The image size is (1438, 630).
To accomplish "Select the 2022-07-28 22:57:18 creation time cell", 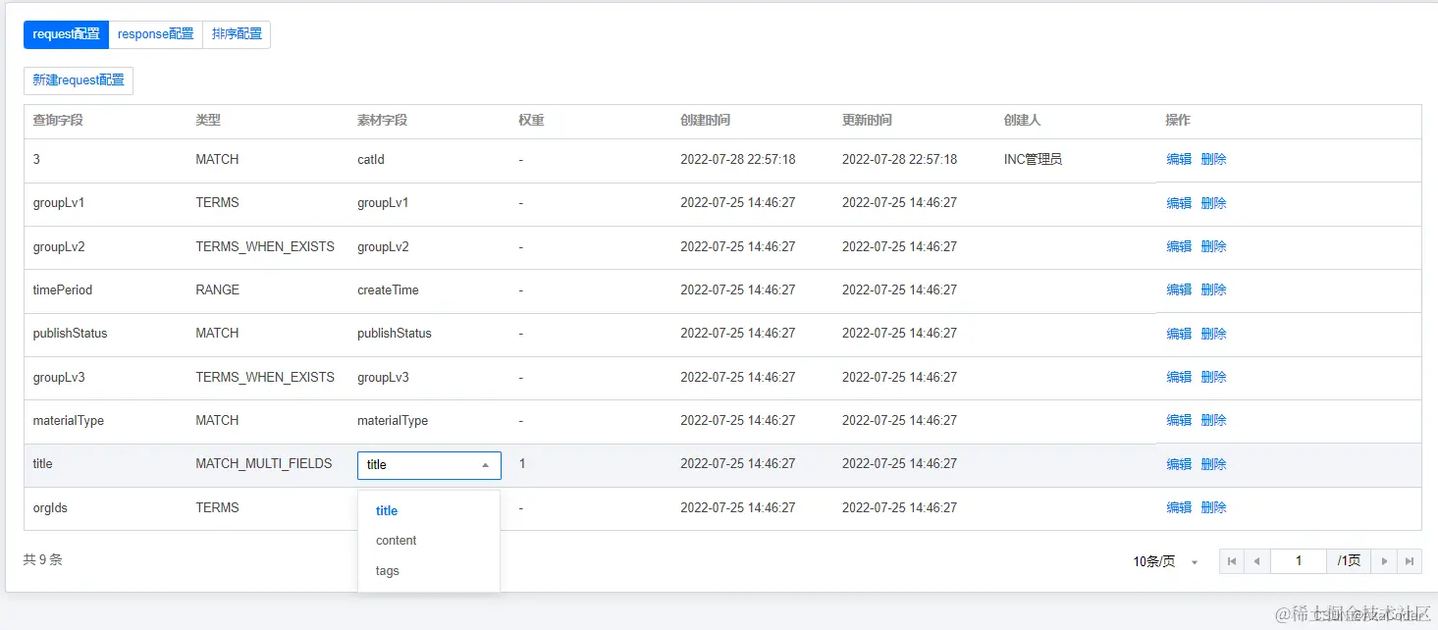I will pos(738,159).
